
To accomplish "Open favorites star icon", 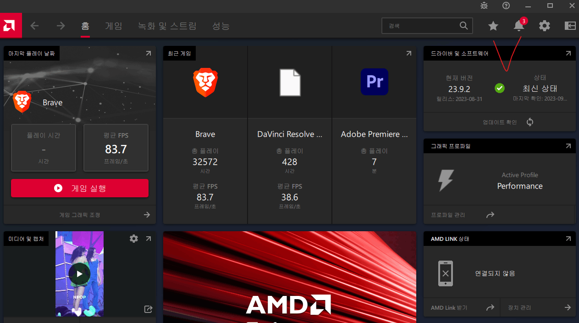I will [493, 26].
